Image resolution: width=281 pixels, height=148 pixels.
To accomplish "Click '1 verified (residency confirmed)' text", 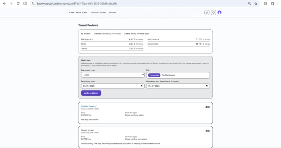I will pos(107,34).
